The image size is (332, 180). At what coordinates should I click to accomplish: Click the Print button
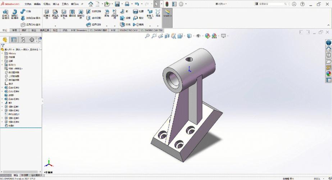[127, 4]
